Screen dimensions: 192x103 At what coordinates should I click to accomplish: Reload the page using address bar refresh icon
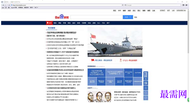click(122, 5)
